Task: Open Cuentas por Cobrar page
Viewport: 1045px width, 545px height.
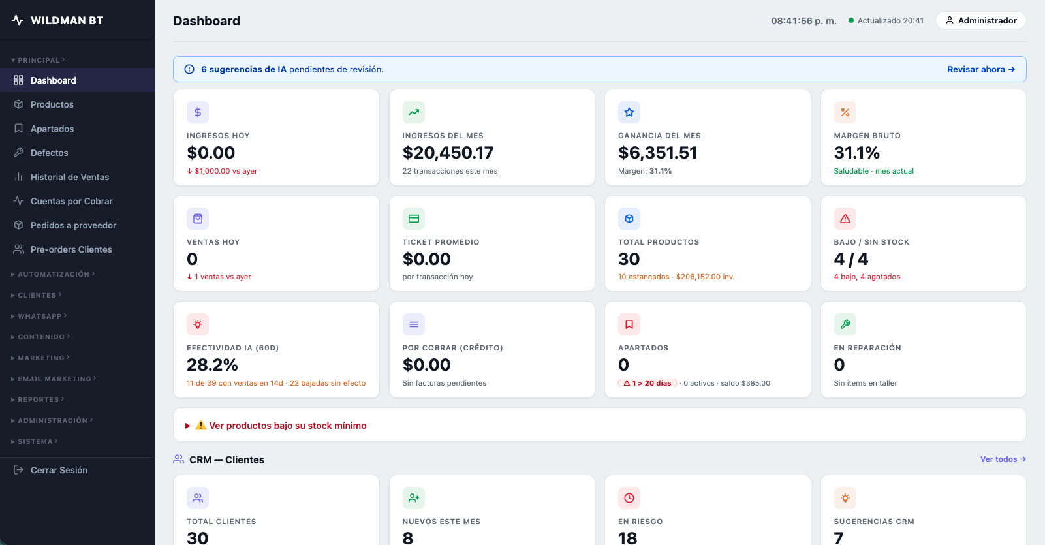Action: coord(77,201)
